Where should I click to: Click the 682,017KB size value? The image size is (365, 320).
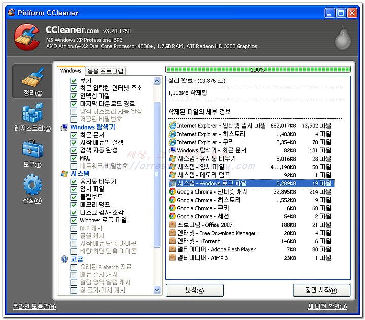pos(283,126)
